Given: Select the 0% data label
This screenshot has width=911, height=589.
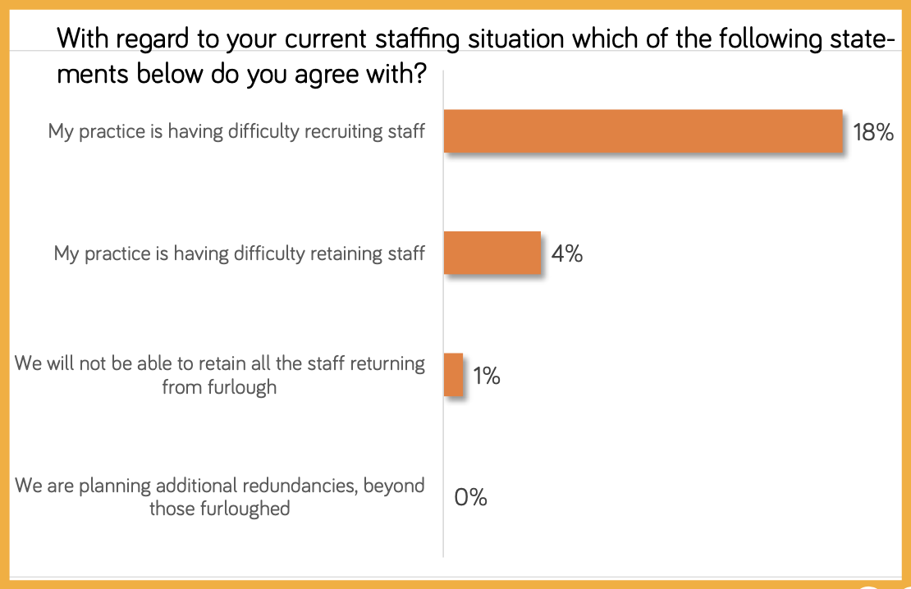Looking at the screenshot, I should click(470, 497).
